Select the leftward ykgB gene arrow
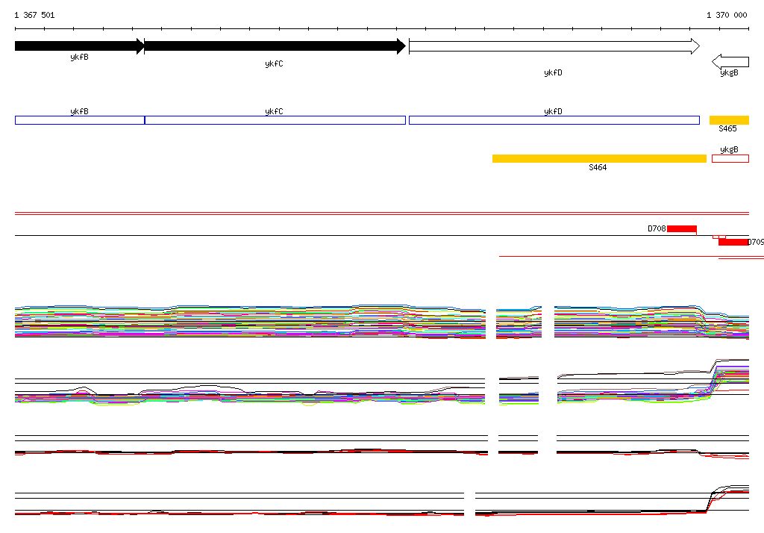The width and height of the screenshot is (764, 533). 730,62
